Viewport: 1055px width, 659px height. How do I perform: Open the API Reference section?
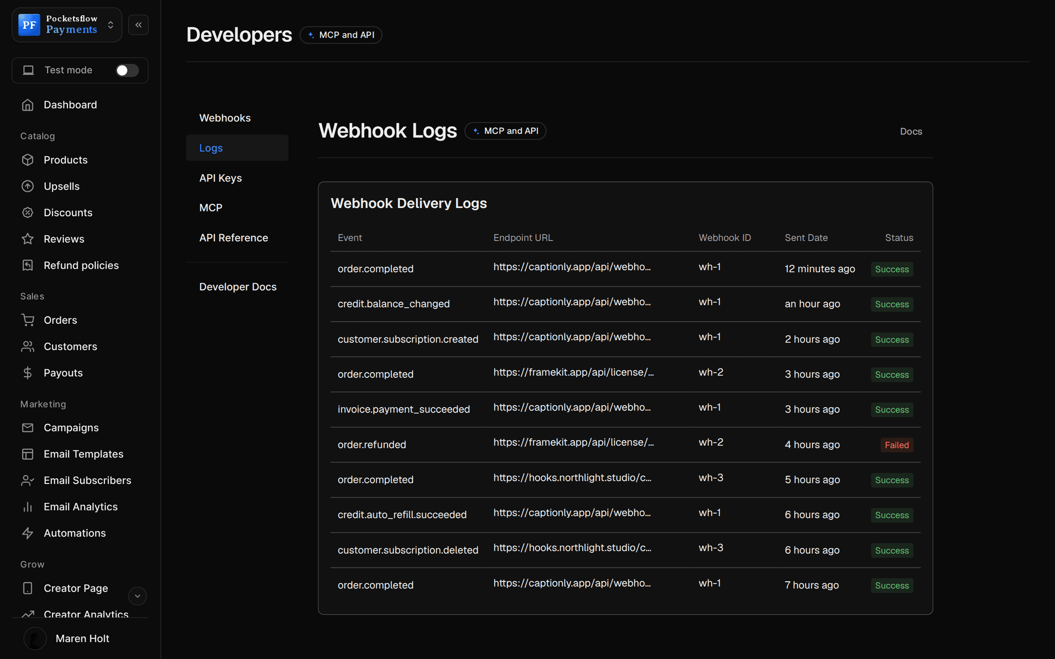coord(237,237)
